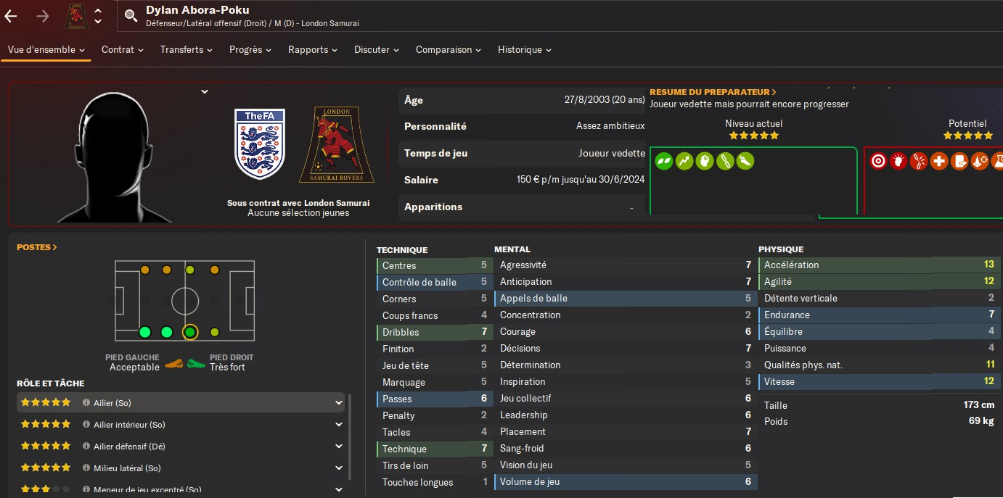Click the red target weakness icon

tap(878, 161)
